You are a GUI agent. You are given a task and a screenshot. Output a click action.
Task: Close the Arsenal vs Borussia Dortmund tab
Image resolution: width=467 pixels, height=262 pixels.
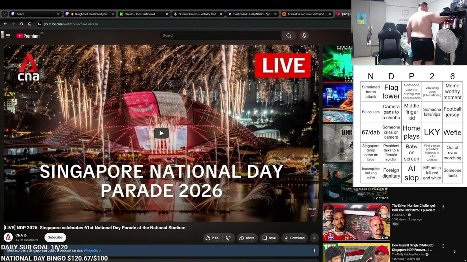click(329, 14)
